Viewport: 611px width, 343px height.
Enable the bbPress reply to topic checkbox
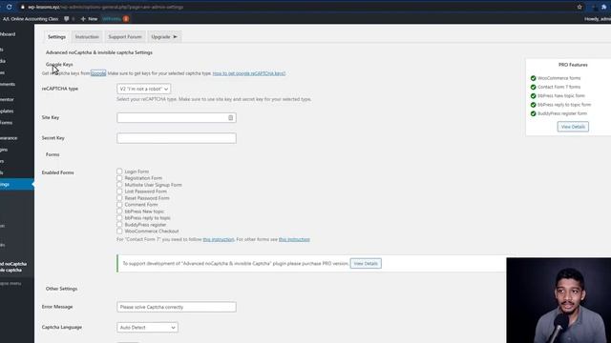pos(119,218)
